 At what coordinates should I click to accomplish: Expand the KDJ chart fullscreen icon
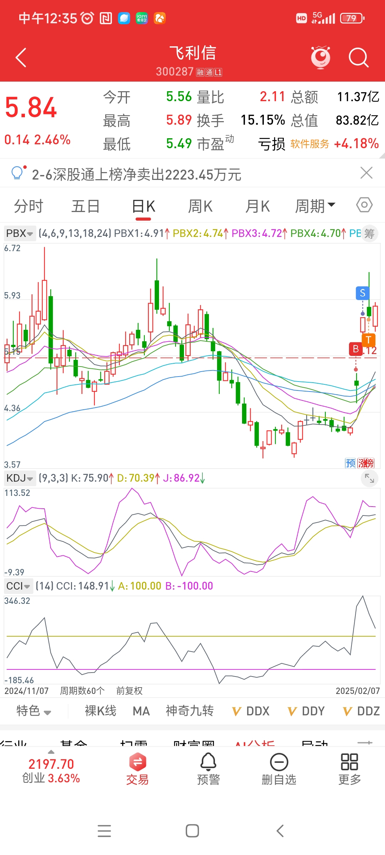[x=369, y=479]
